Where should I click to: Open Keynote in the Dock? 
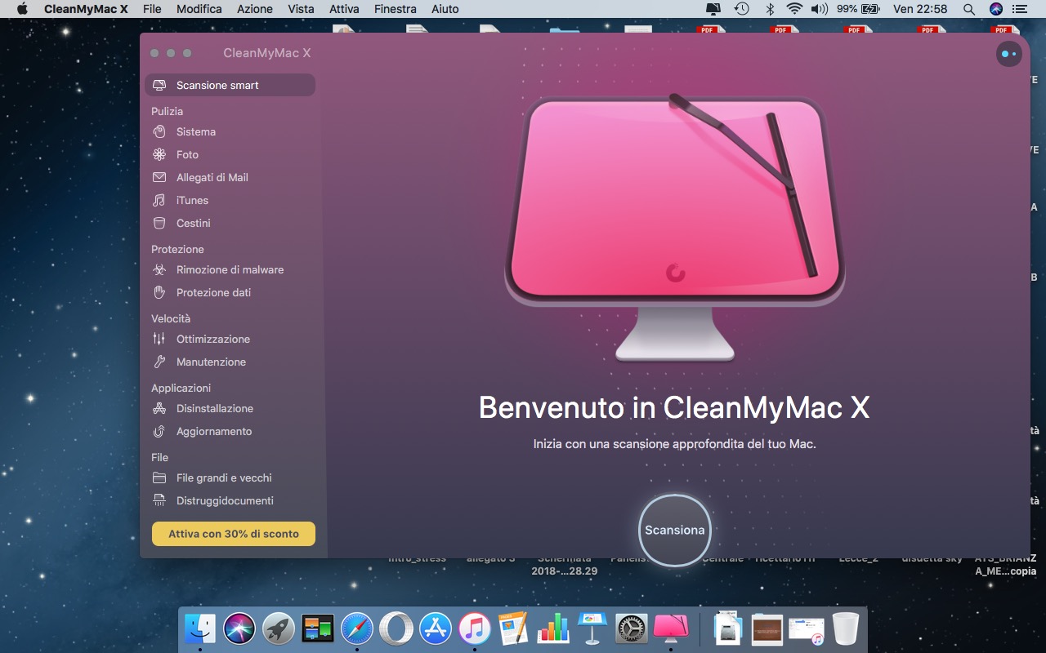click(592, 629)
